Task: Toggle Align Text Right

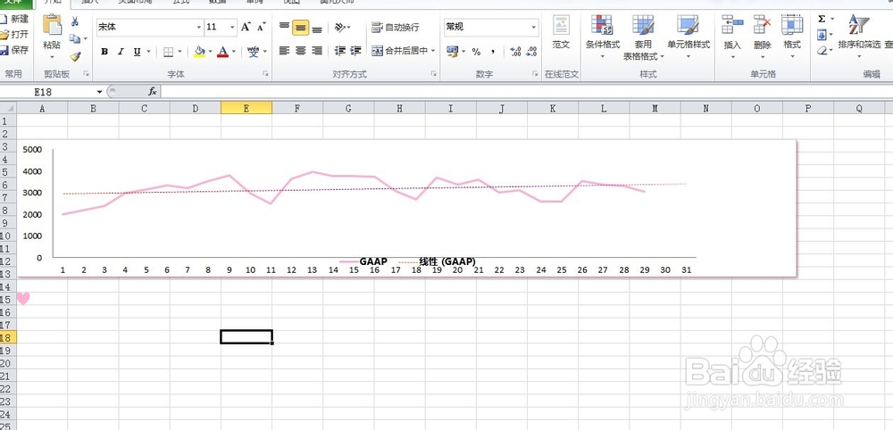Action: [317, 51]
